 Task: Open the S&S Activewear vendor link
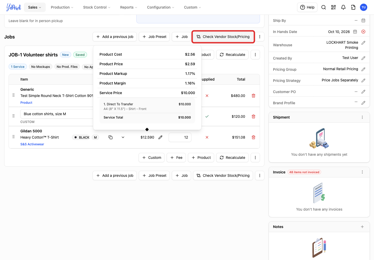click(x=32, y=144)
